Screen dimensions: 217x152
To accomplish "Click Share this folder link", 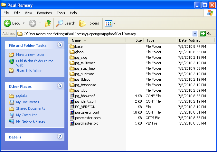I will click(29, 71).
